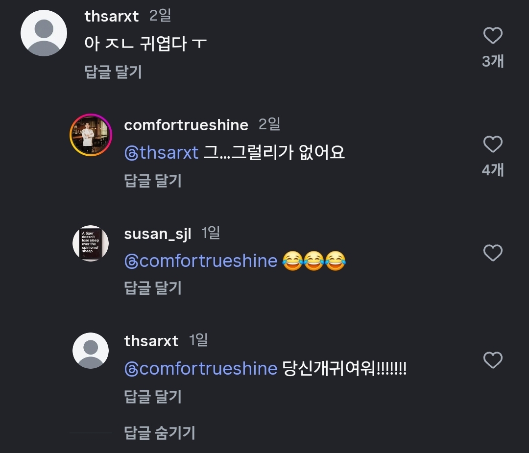Open @thsarxt mention in comfortrueshine's reply
This screenshot has width=529, height=453.
[x=162, y=153]
